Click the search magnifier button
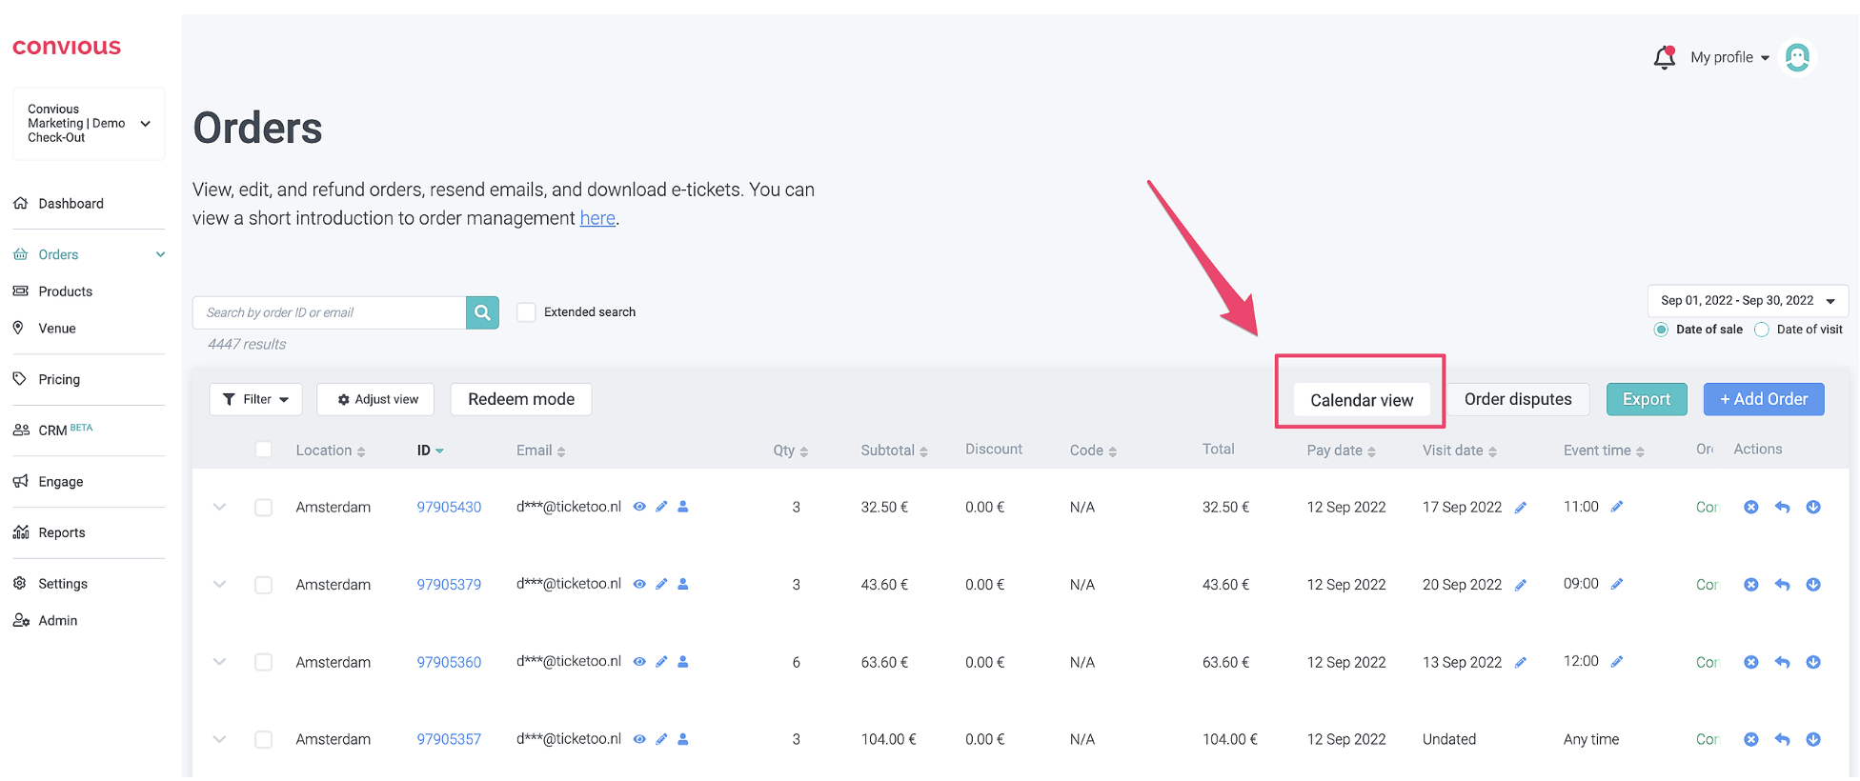This screenshot has width=1860, height=781. 482,312
